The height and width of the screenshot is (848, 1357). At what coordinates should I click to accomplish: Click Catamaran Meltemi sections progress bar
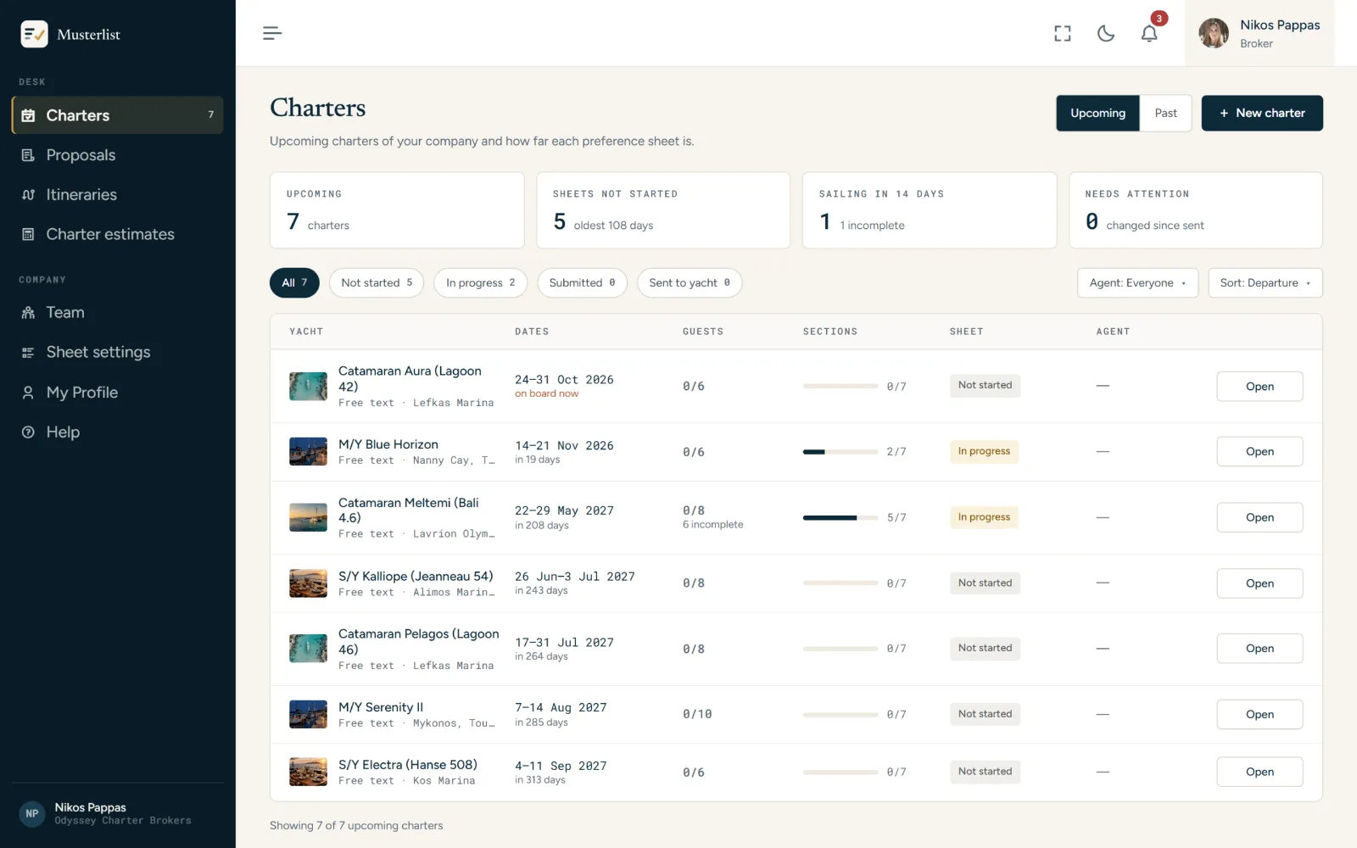point(840,517)
